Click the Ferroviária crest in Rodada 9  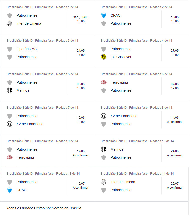(x=10, y=157)
